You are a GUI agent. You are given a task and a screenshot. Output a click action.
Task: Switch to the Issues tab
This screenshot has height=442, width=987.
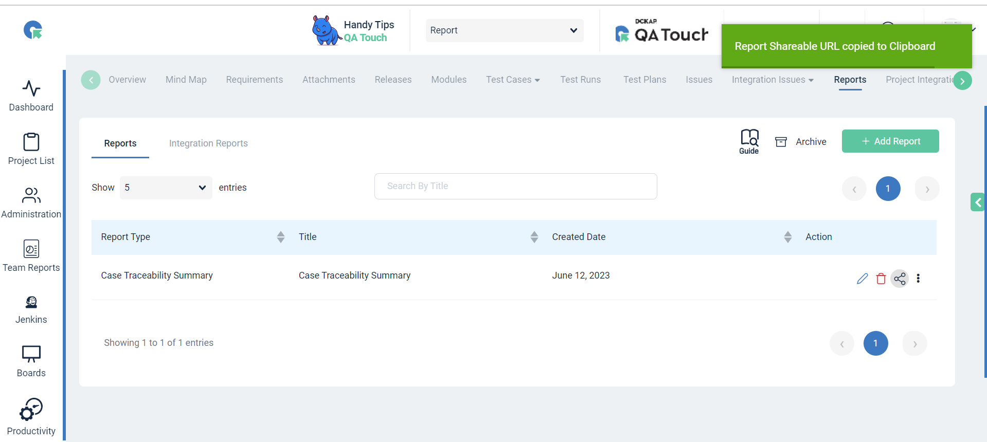[699, 80]
